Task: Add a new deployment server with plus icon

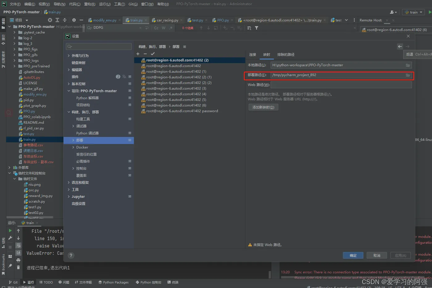Action: click(x=138, y=54)
